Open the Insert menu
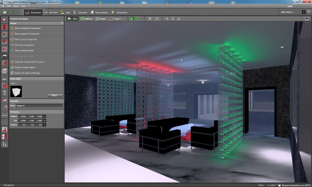Viewport: 312px width, 187px height. pyautogui.click(x=16, y=6)
